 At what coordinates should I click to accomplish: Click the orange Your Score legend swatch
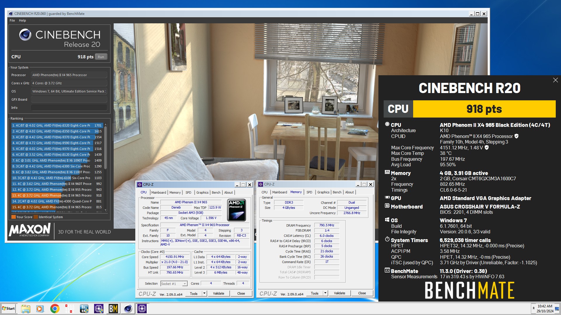(x=13, y=217)
